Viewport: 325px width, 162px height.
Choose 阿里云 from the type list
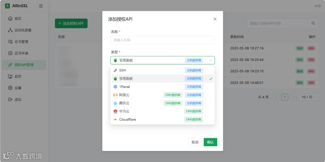(162, 95)
